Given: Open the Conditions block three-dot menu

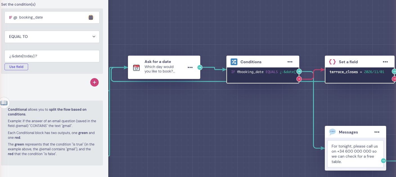Looking at the screenshot, I should point(290,62).
